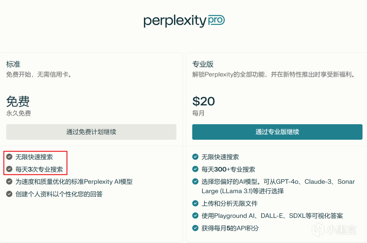Image resolution: width=367 pixels, height=243 pixels.
Task: Click the 标准 plan title
Action: (13, 64)
